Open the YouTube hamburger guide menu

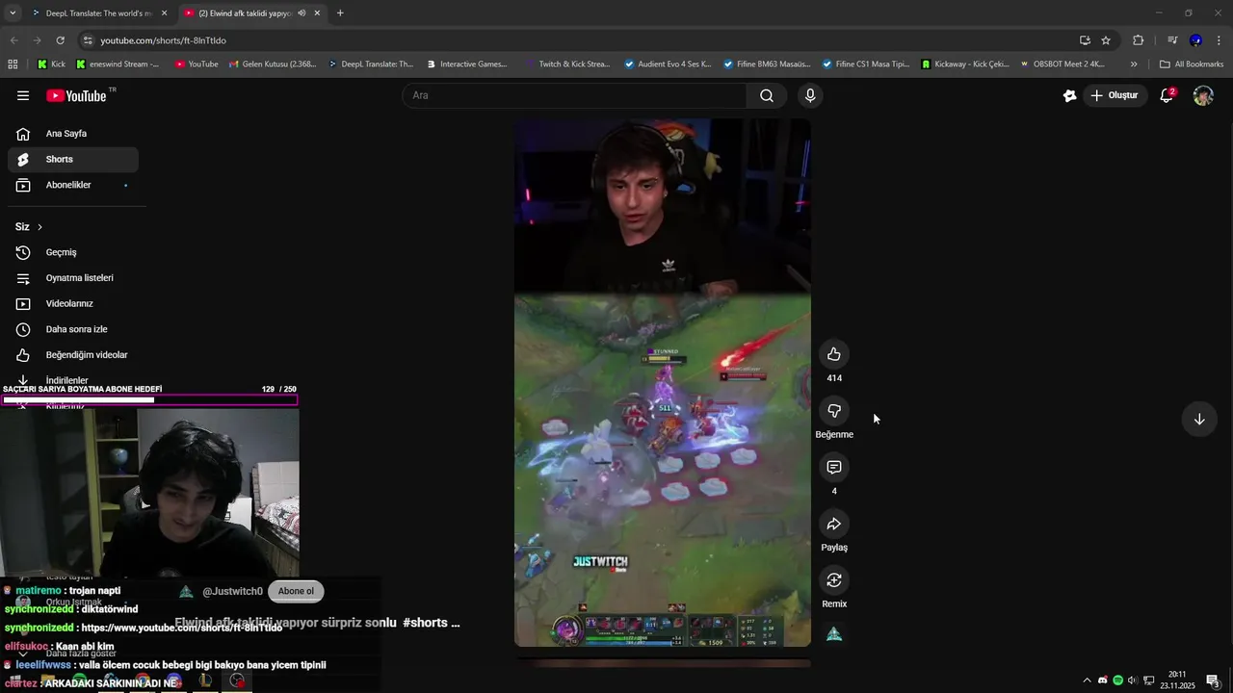(23, 95)
